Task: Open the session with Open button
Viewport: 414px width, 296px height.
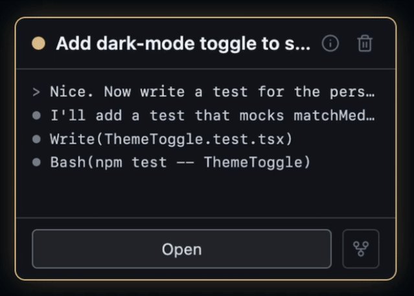Action: pyautogui.click(x=181, y=249)
